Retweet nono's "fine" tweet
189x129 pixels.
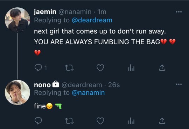pos(69,121)
